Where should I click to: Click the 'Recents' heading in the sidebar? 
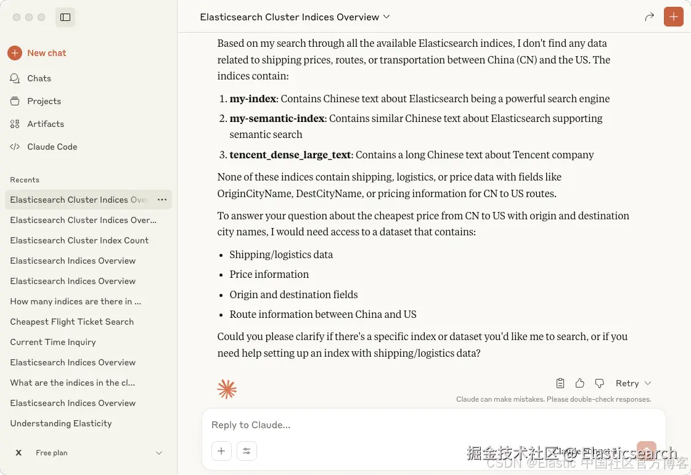(x=25, y=180)
